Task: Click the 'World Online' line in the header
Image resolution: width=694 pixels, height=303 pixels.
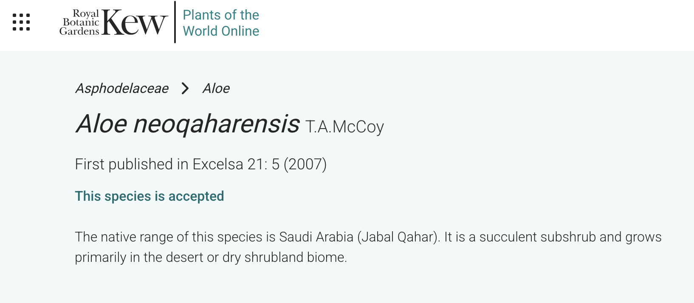Action: coord(220,31)
